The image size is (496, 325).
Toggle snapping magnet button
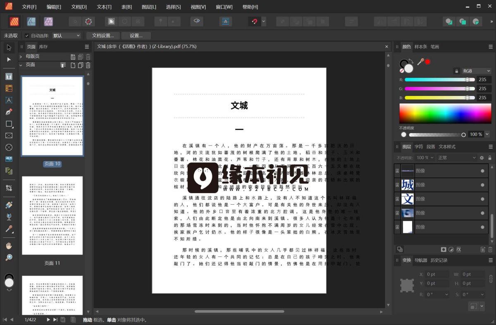pos(255,21)
